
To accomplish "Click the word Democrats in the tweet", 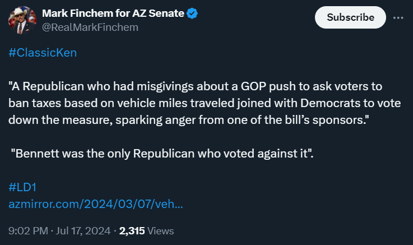I will [330, 103].
